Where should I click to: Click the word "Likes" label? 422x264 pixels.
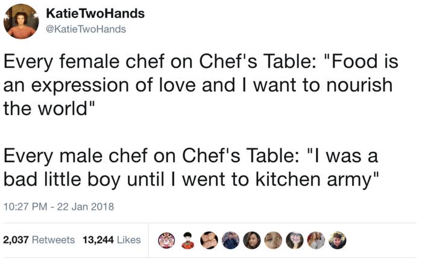[x=129, y=240]
